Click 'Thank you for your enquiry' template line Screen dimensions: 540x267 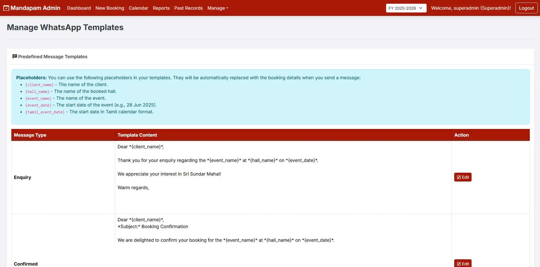[x=218, y=160]
